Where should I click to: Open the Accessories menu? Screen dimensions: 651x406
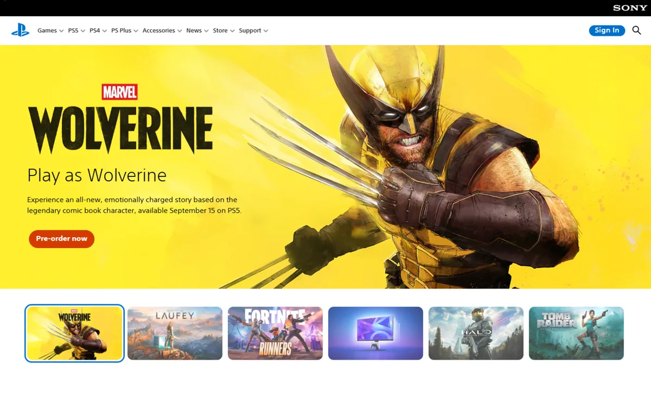(162, 31)
